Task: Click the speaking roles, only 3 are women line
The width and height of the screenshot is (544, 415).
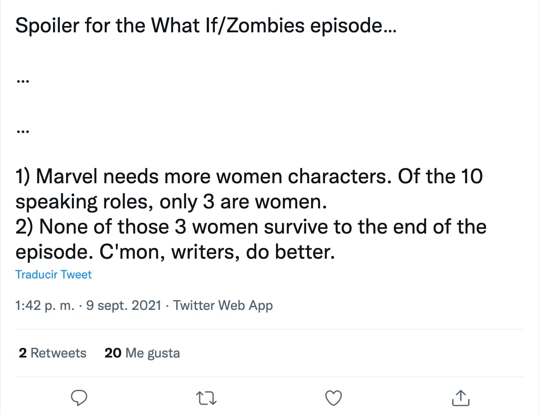Action: (x=170, y=202)
